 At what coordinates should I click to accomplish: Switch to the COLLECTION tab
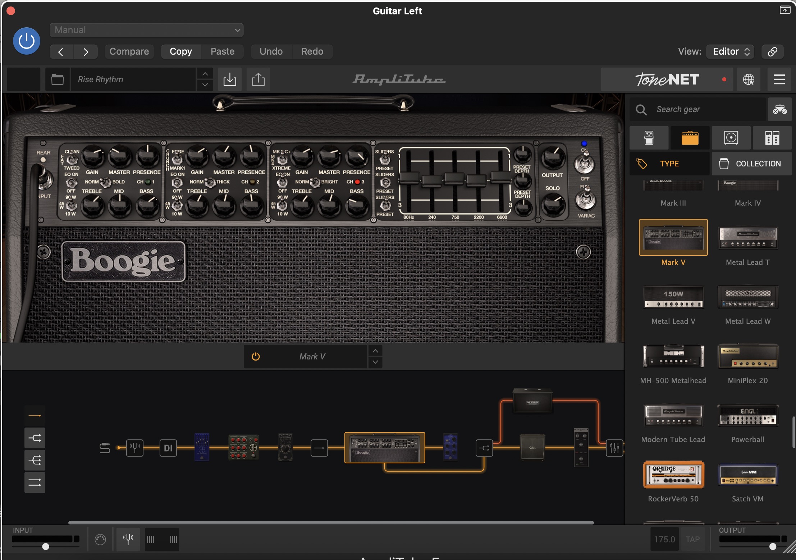click(x=751, y=164)
